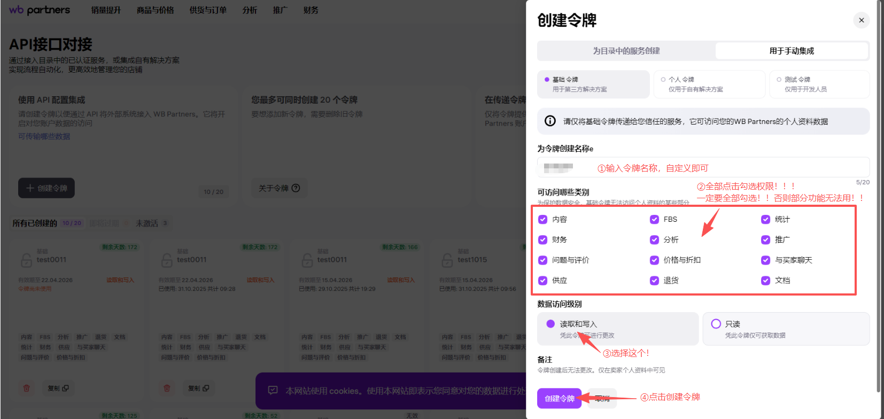884x419 pixels.
Task: Click the test1015 token name
Action: coord(472,260)
